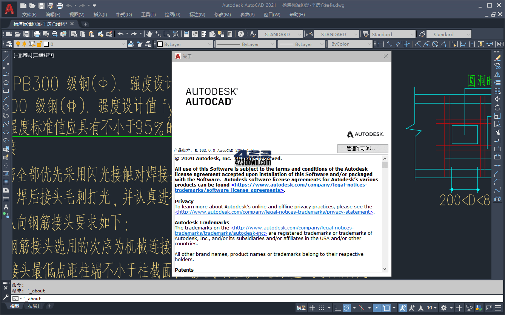This screenshot has width=505, height=315.
Task: Toggle grid display in the status bar
Action: [x=312, y=307]
